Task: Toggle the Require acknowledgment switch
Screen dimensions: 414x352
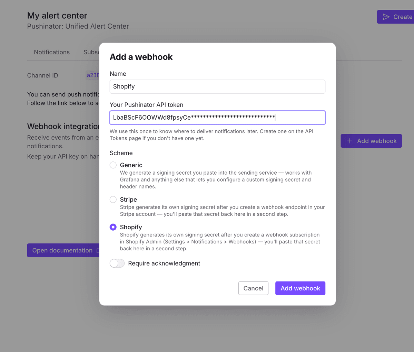Action: click(x=117, y=263)
